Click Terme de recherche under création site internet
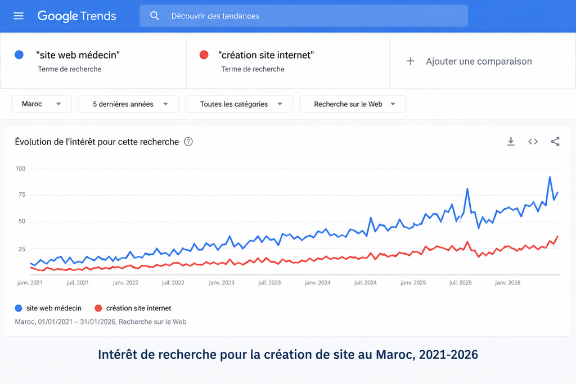 pos(253,69)
